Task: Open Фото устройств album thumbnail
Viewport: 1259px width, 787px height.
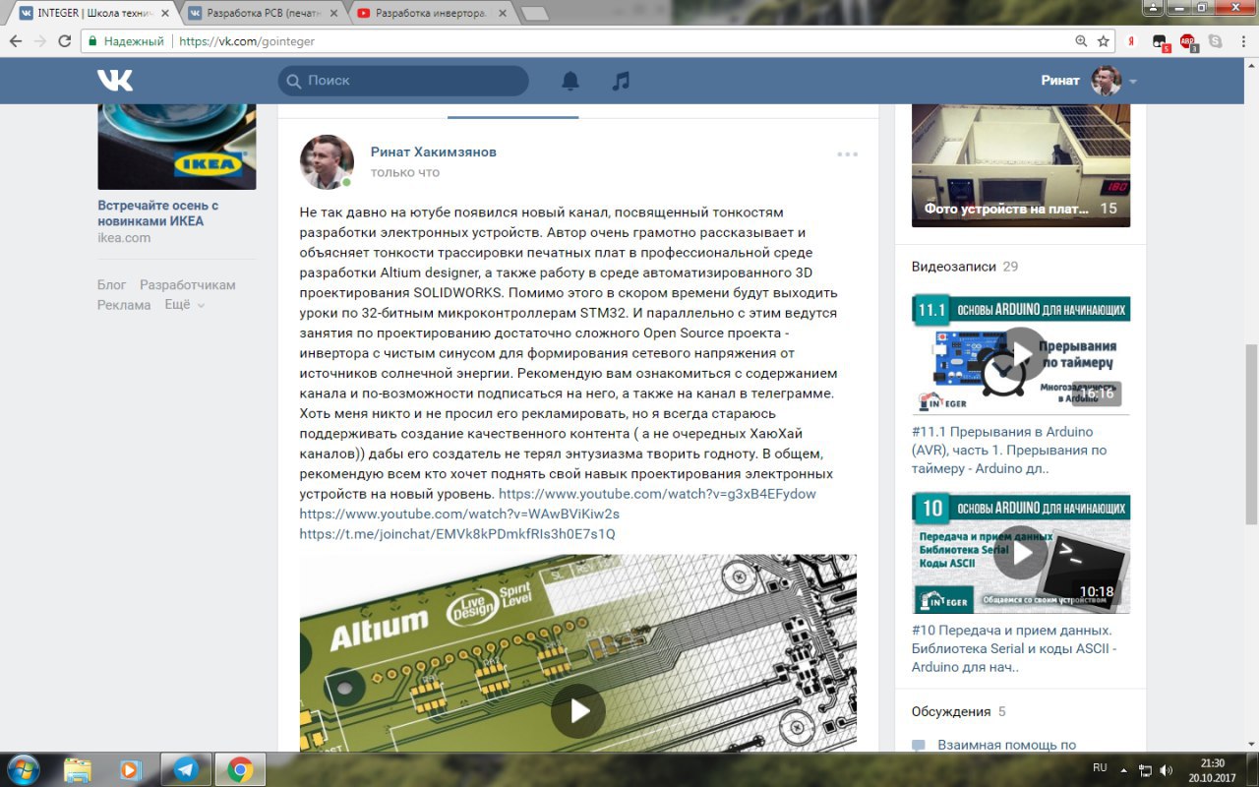Action: point(1021,165)
